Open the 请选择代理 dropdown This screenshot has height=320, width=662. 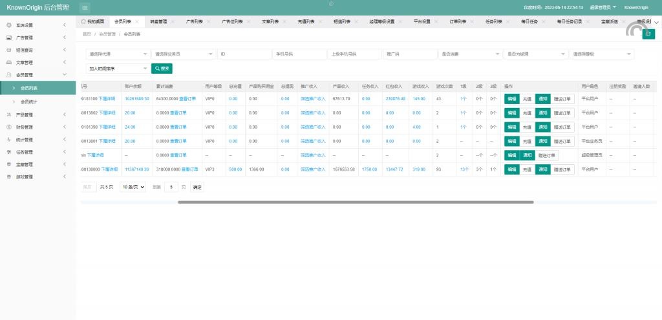click(118, 54)
